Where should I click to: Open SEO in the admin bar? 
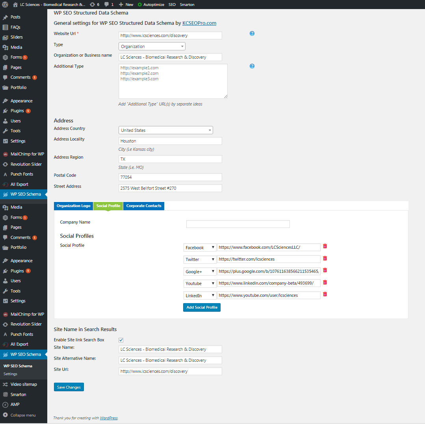click(172, 5)
